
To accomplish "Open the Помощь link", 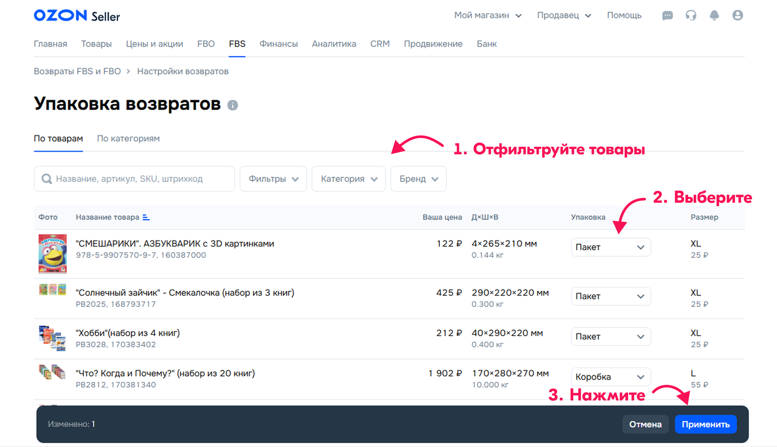I will coord(624,16).
